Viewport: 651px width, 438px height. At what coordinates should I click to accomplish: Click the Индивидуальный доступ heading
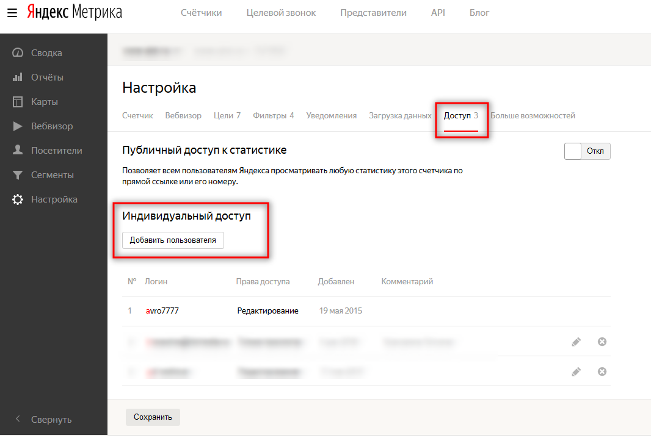(186, 216)
